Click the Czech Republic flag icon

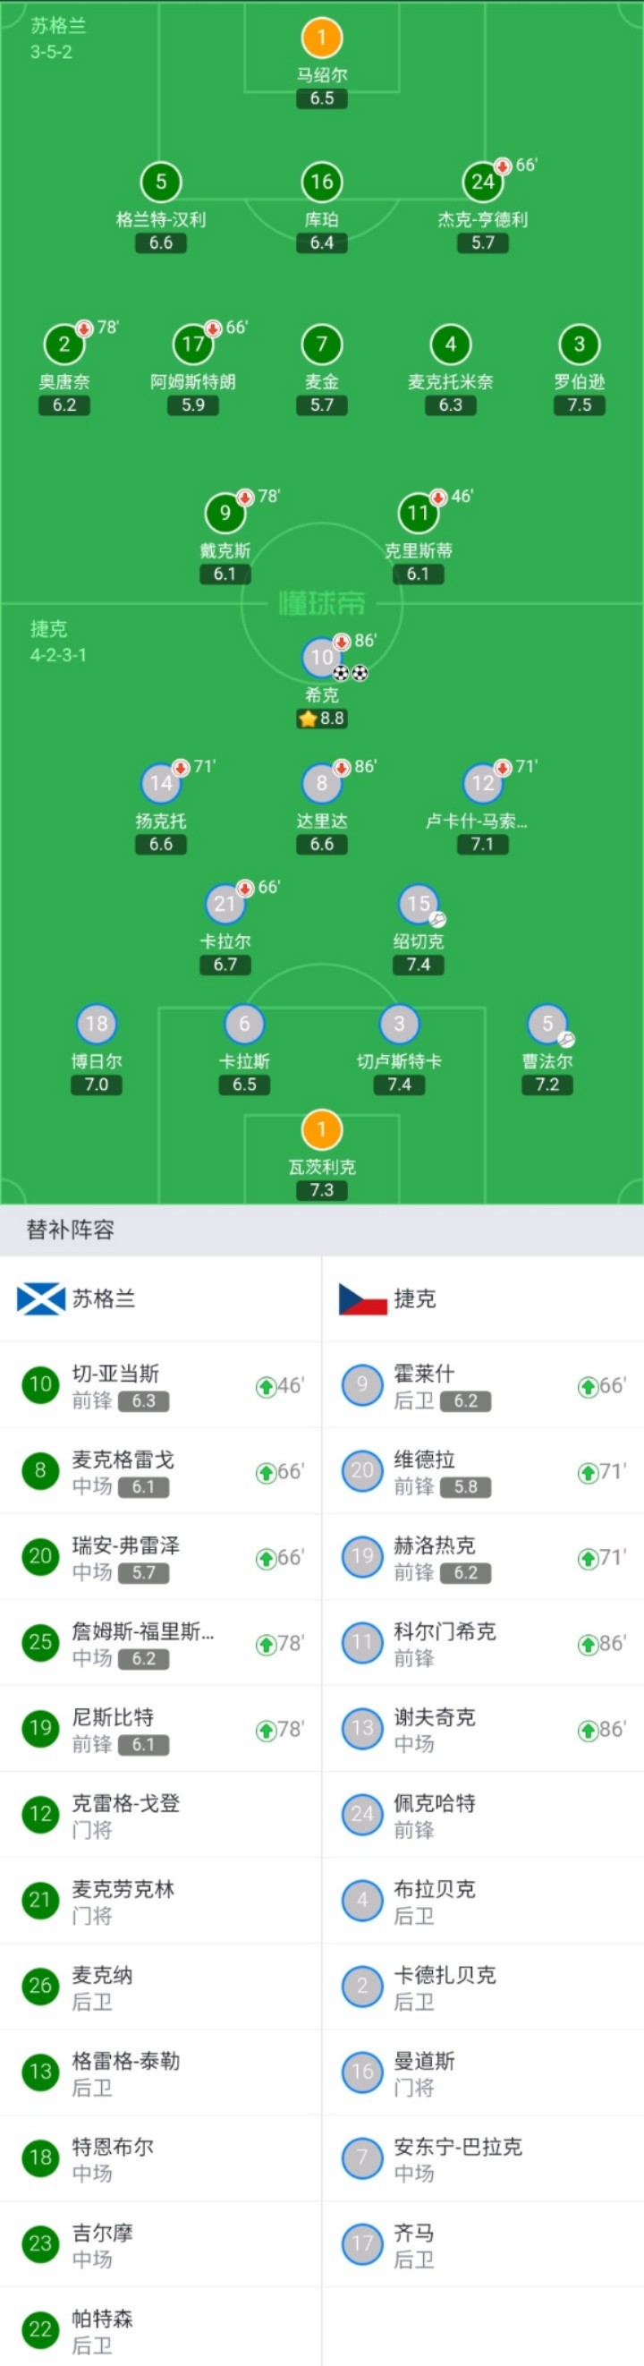[x=363, y=1298]
